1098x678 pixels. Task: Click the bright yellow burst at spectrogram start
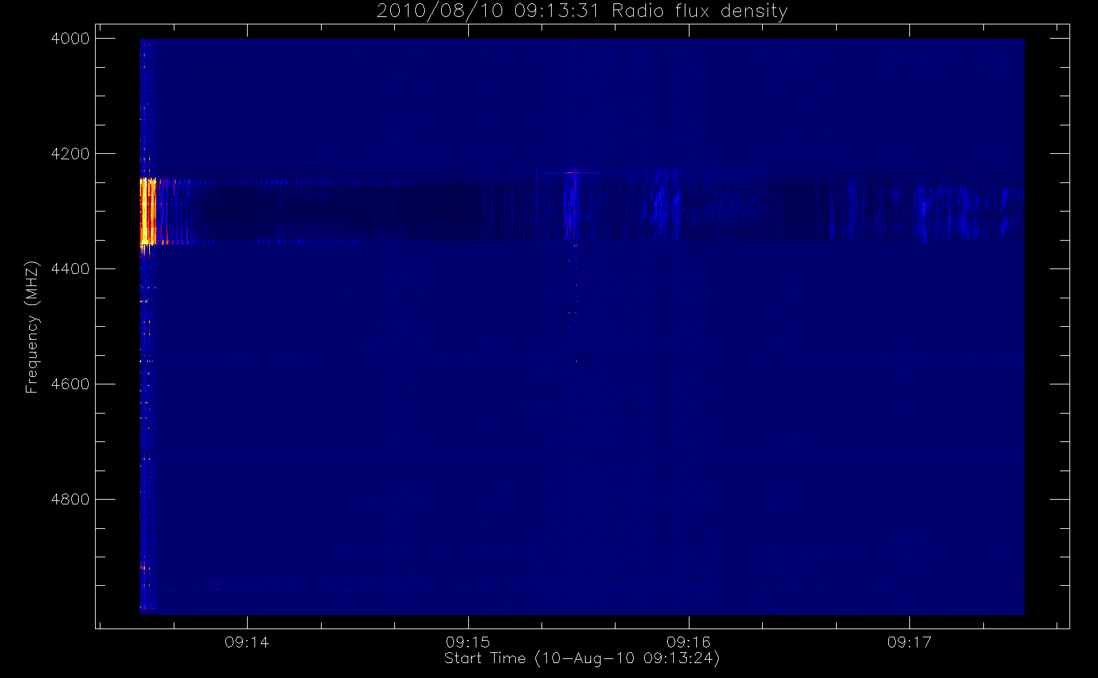click(x=148, y=211)
